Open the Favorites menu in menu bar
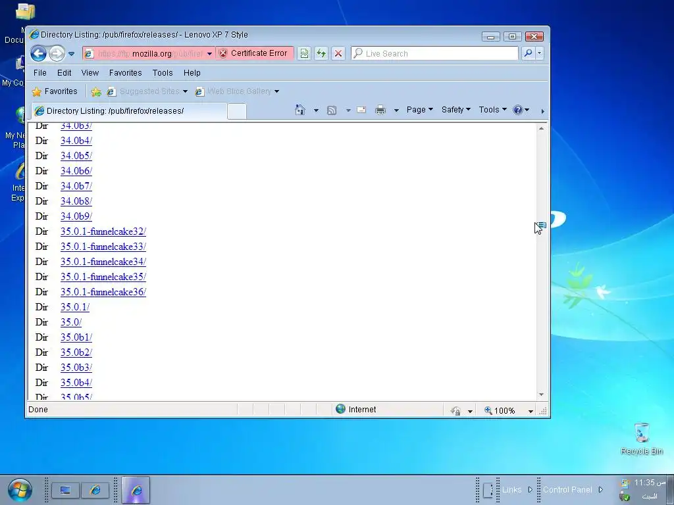Image resolution: width=674 pixels, height=505 pixels. tap(125, 72)
